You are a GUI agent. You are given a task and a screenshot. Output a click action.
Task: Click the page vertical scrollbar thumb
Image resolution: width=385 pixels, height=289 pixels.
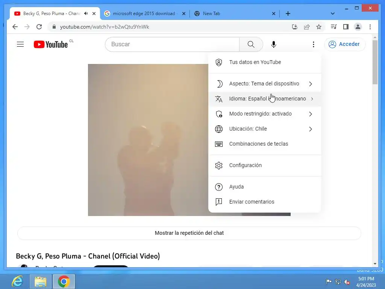coord(375,62)
